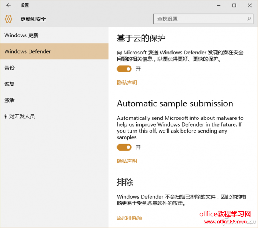258x228 pixels.
Task: Select 针对开发人员 in the sidebar
Action: click(x=20, y=116)
